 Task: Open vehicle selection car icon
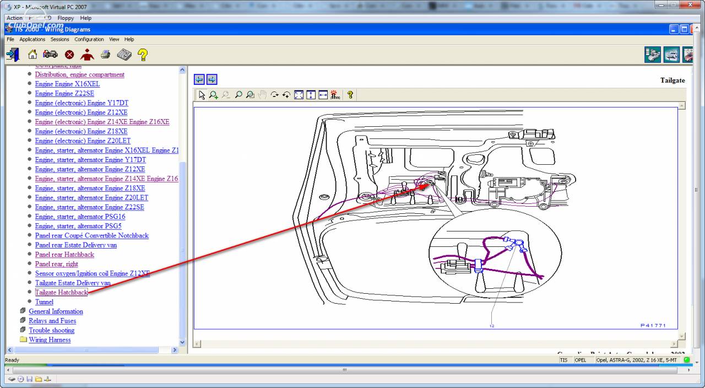tap(50, 55)
